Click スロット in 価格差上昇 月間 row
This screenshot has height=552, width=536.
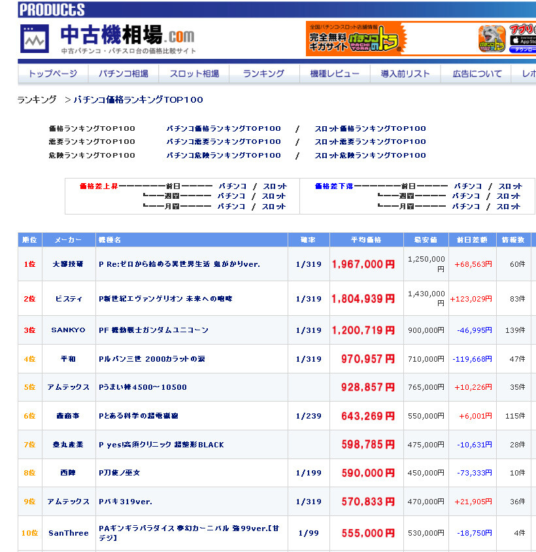(274, 207)
